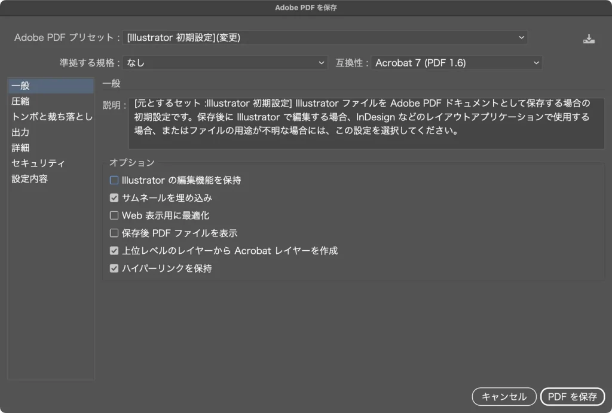Toggle Acrobat レイヤーを作成 checkbox
612x413 pixels.
point(114,251)
